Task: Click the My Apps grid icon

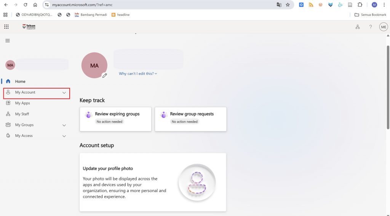Action: (8, 103)
